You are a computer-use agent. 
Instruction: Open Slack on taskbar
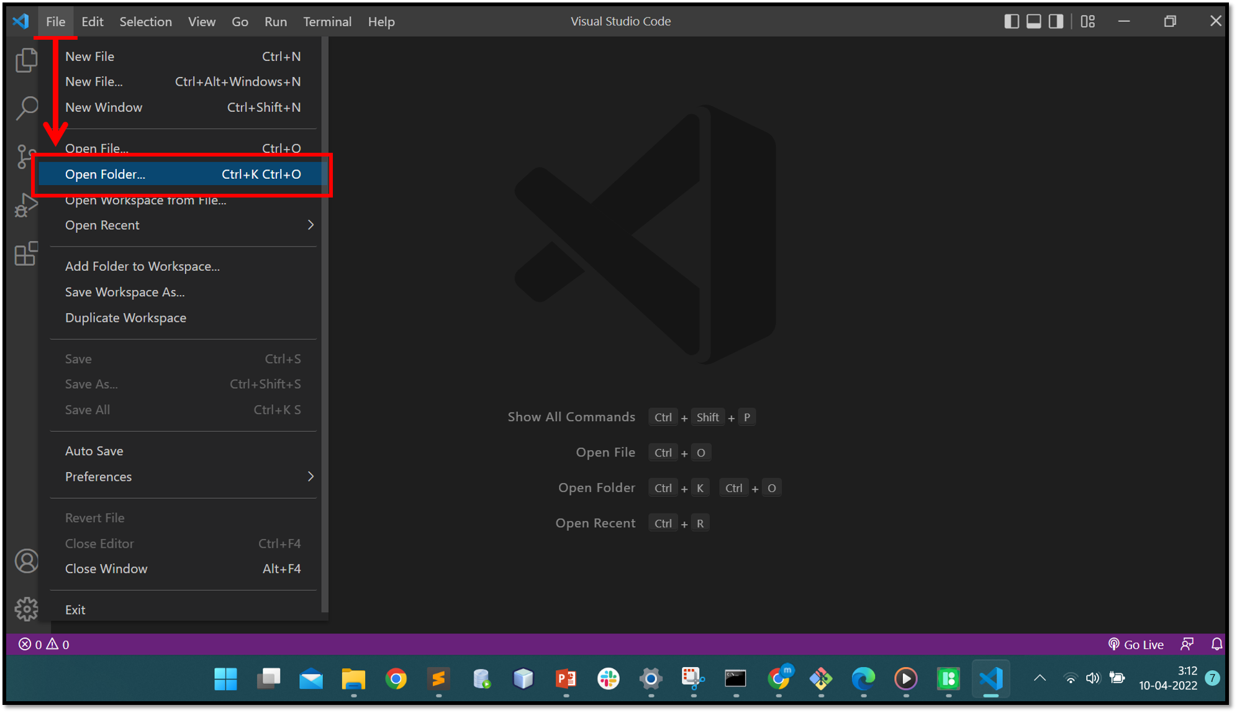609,679
